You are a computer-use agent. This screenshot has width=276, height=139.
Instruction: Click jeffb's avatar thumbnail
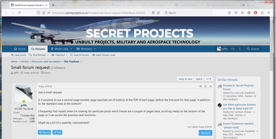tap(24, 93)
